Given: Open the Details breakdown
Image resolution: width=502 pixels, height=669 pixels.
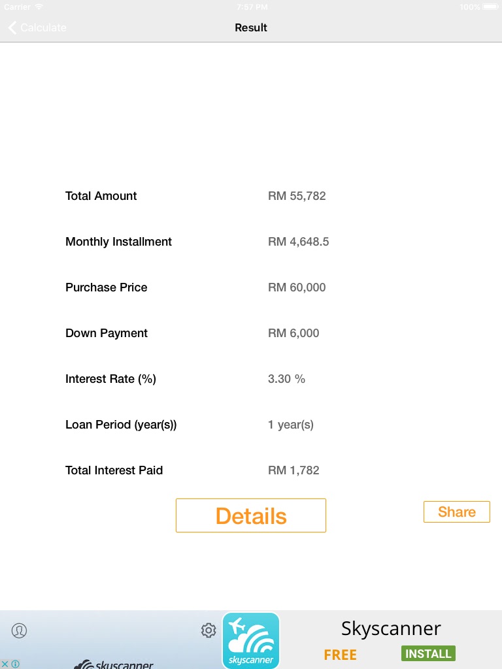Looking at the screenshot, I should point(251,515).
